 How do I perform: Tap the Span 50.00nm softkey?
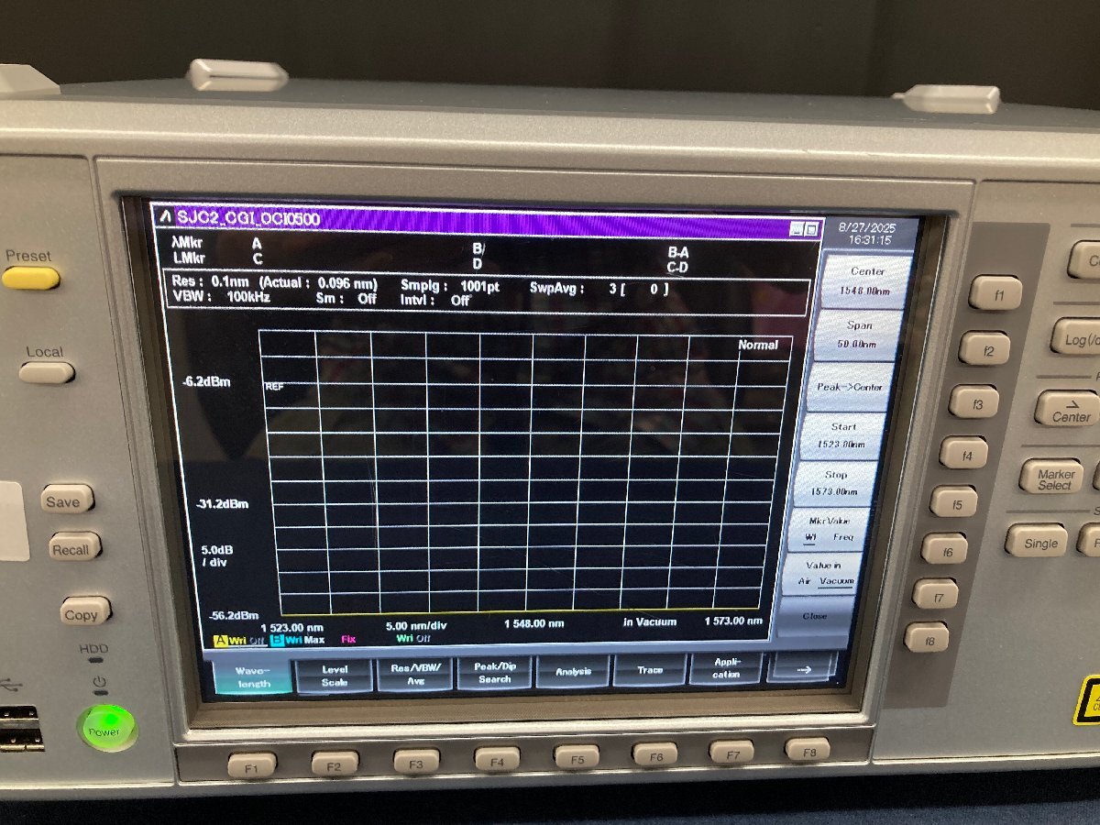tap(860, 335)
